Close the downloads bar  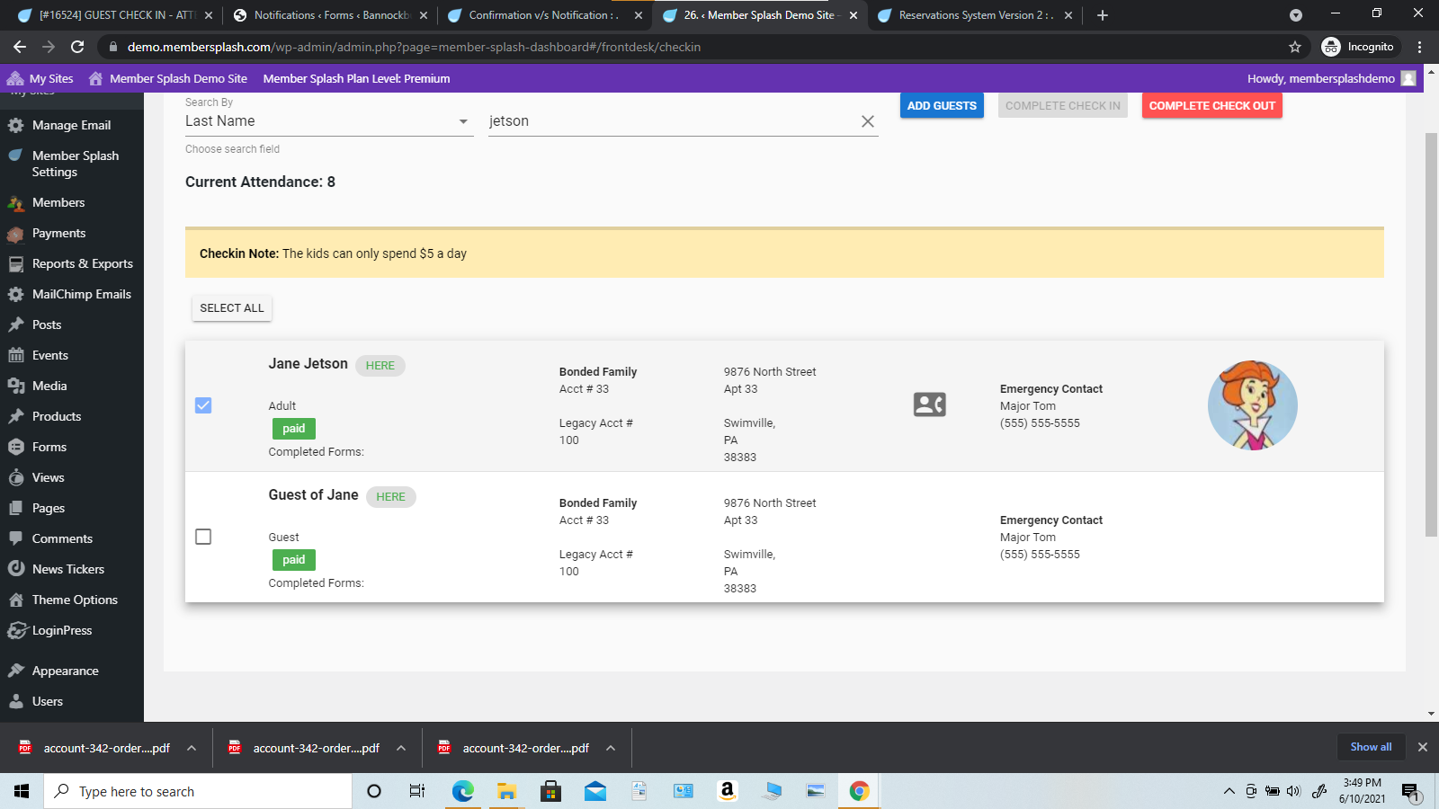pyautogui.click(x=1423, y=747)
